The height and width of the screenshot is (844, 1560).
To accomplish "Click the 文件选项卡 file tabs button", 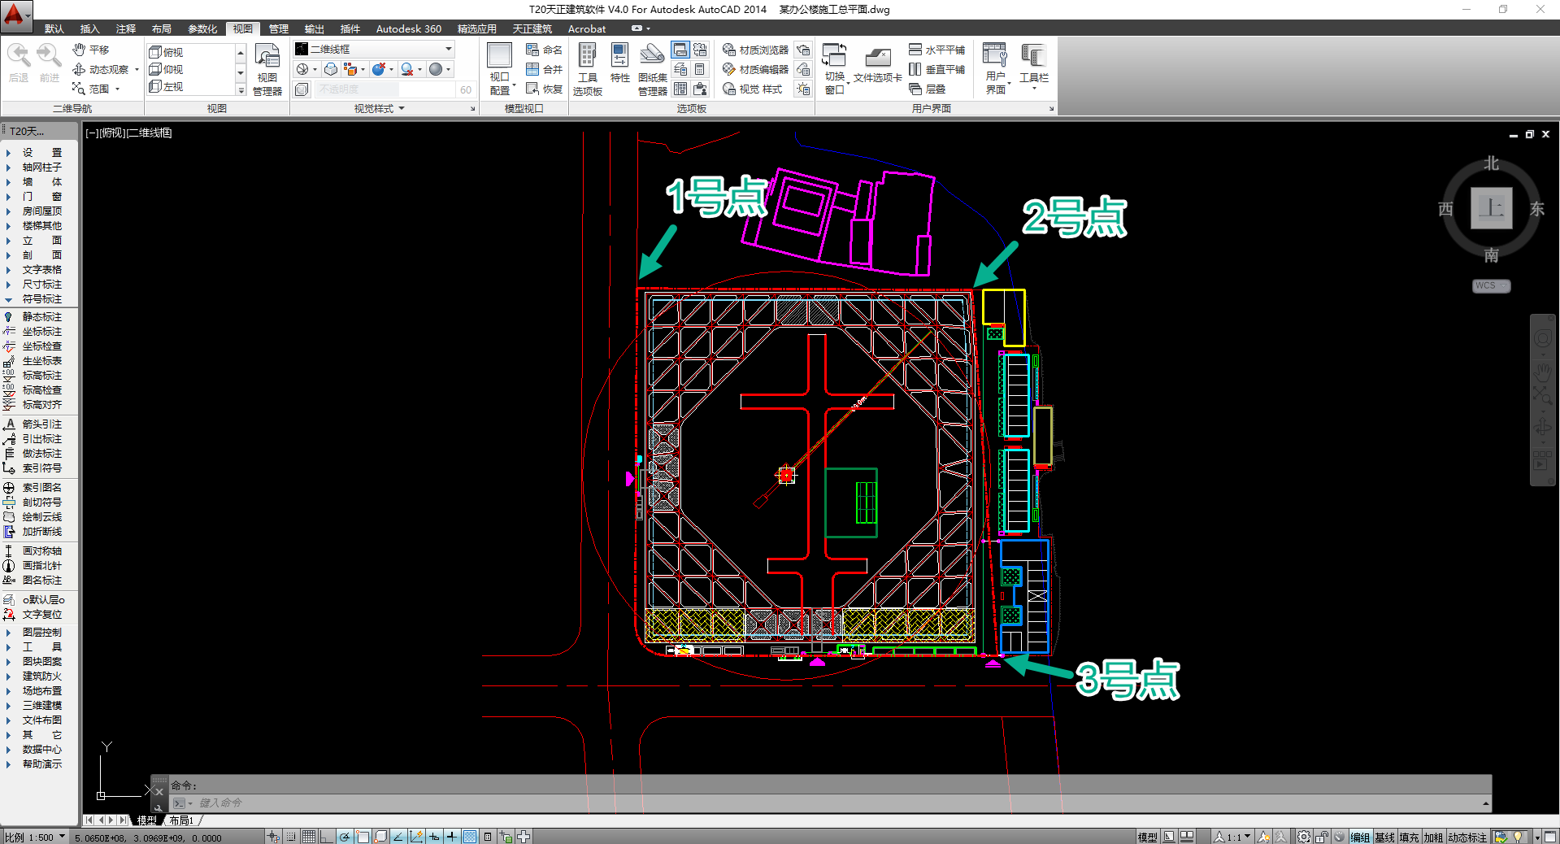I will pyautogui.click(x=878, y=65).
